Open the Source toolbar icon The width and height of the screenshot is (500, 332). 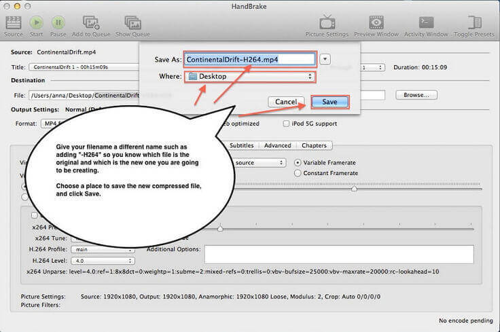pos(14,23)
